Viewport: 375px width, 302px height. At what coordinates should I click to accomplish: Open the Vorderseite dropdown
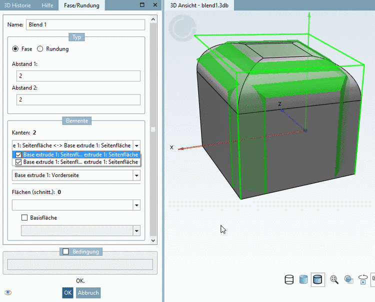click(136, 175)
